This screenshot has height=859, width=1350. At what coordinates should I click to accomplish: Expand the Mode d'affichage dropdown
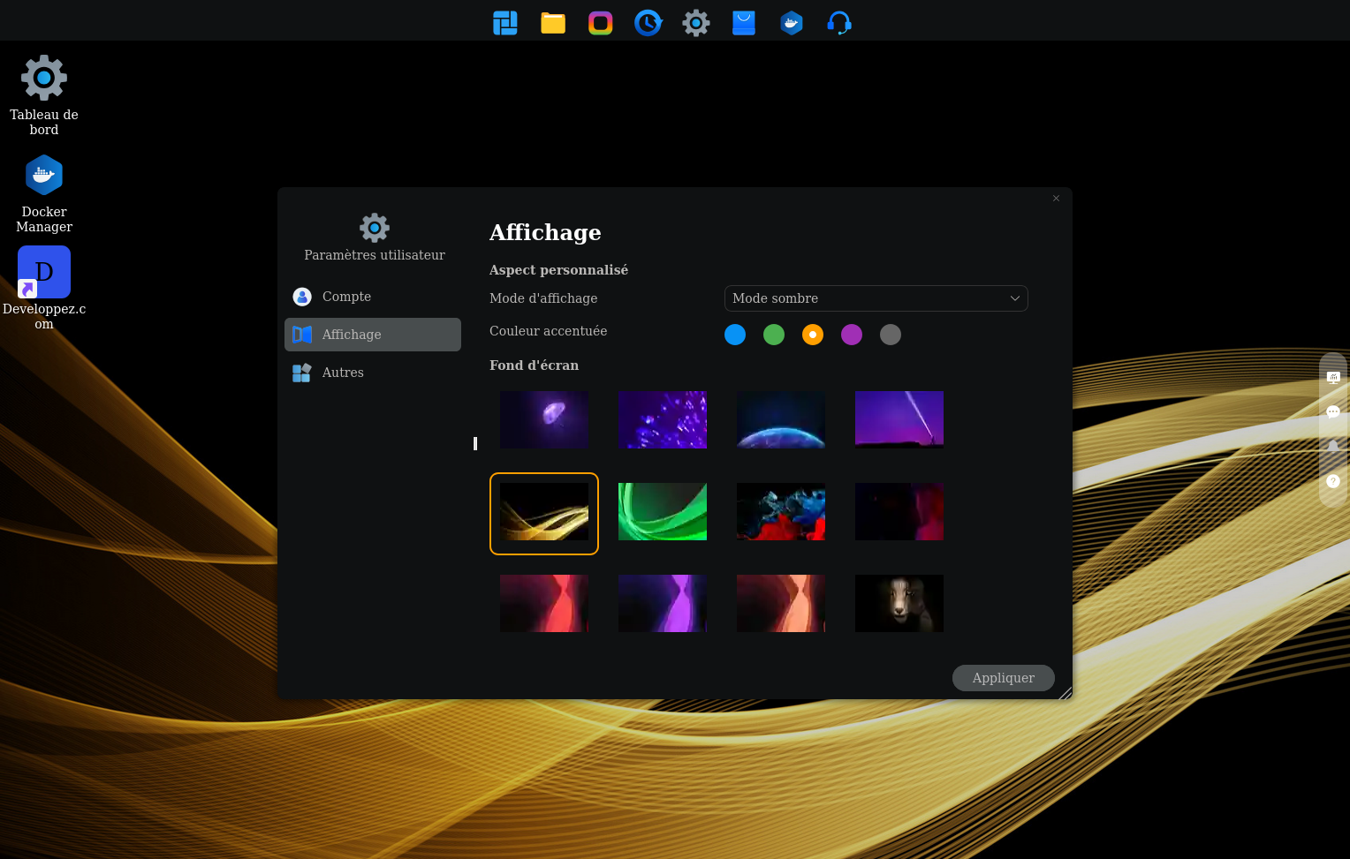[x=876, y=298]
